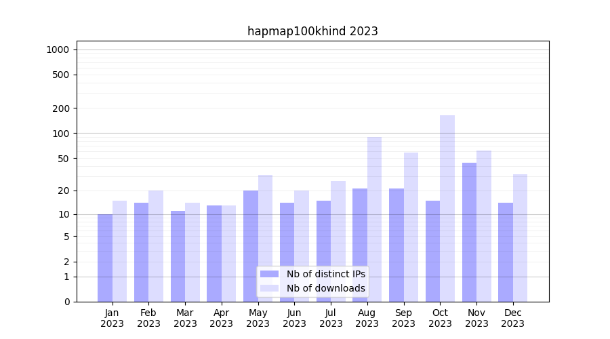Viewport: 610px width, 339px height.
Task: Click the 1000 y-axis tick label
Action: (58, 49)
